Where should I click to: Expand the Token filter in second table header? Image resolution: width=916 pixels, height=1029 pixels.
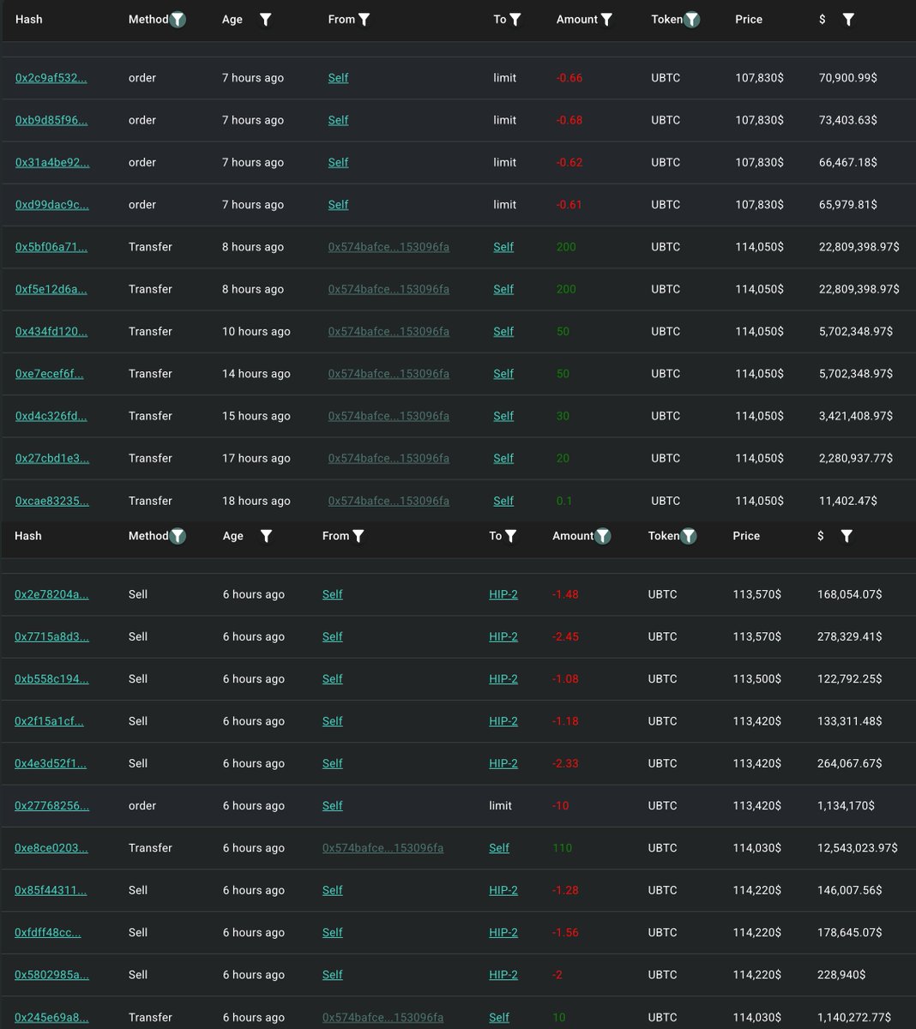coord(689,536)
